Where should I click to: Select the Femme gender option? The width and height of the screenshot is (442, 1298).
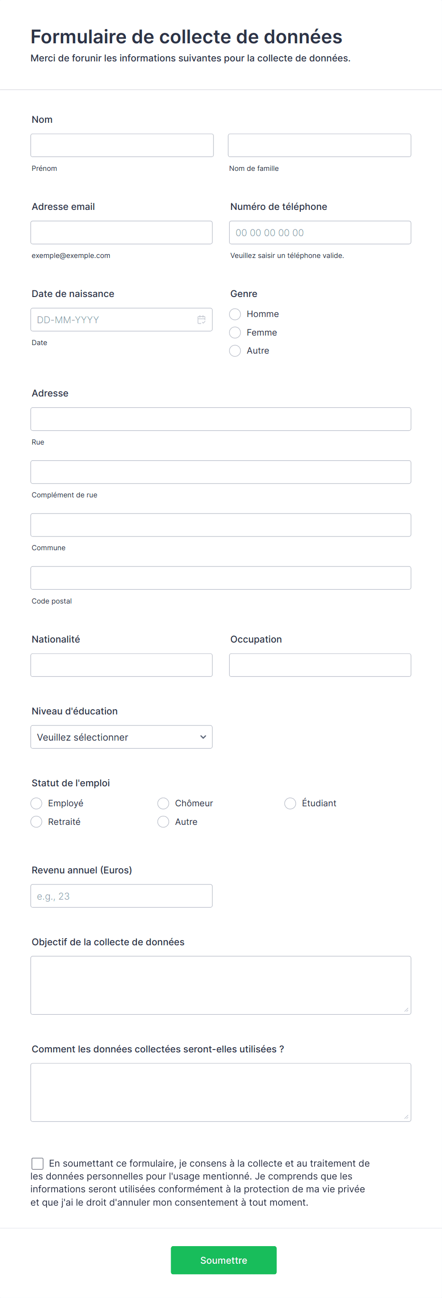click(x=234, y=332)
